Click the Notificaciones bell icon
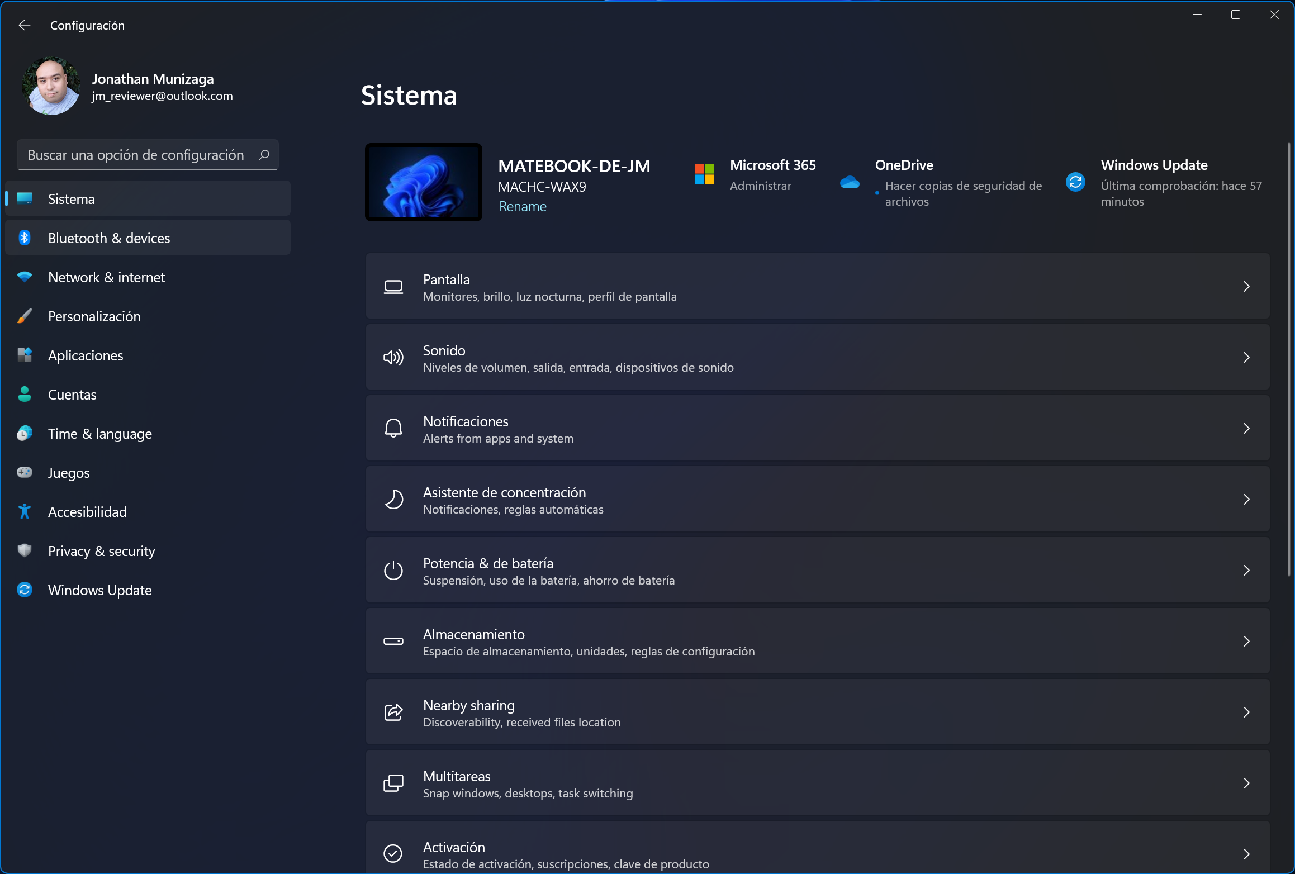 click(393, 429)
